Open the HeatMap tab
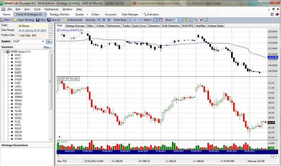The height and width of the screenshot is (166, 281). coord(201,26)
